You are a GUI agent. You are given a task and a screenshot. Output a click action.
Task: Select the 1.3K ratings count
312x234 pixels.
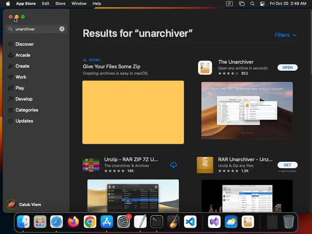(x=245, y=171)
